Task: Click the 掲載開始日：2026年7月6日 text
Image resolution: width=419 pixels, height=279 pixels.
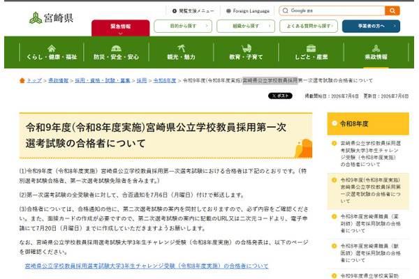Action: click(332, 96)
